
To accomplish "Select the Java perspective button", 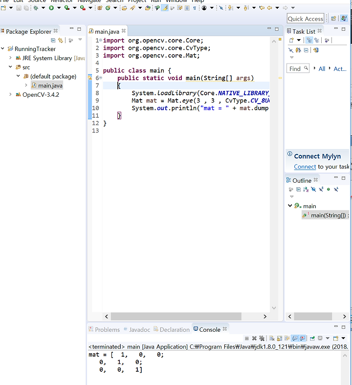I will tap(344, 19).
